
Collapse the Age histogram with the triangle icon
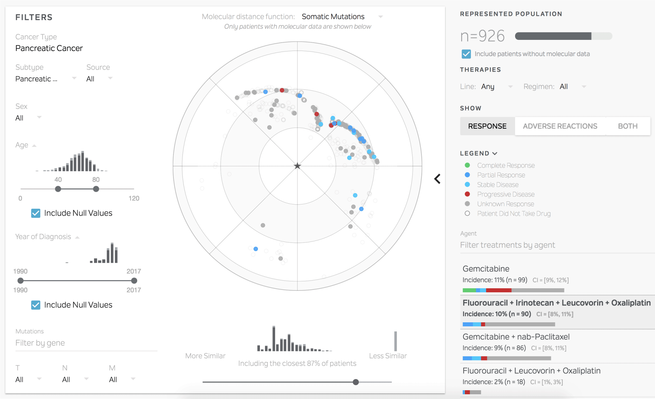point(34,146)
